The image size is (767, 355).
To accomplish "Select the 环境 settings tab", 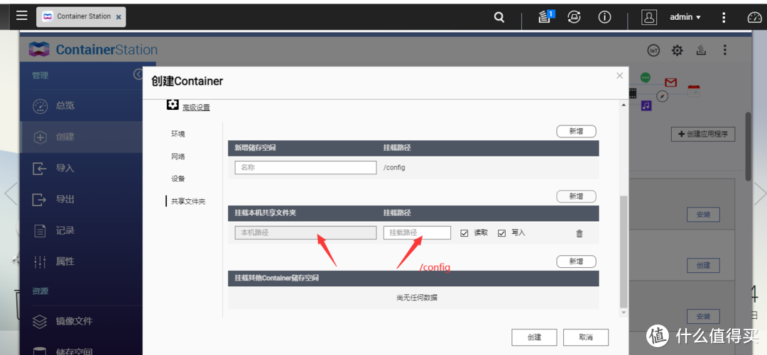I will (178, 134).
